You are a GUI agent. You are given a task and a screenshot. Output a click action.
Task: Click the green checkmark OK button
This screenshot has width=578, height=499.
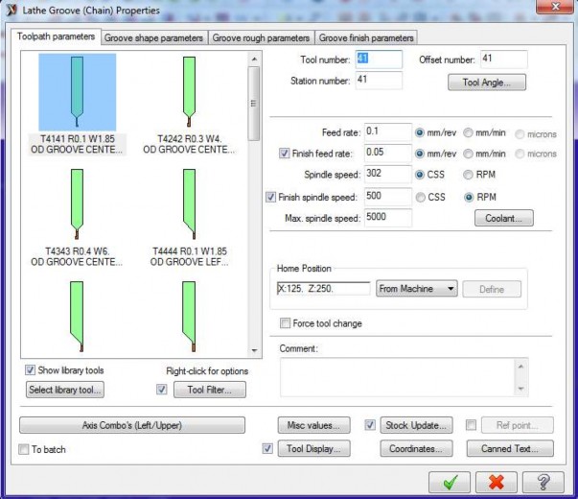click(451, 482)
